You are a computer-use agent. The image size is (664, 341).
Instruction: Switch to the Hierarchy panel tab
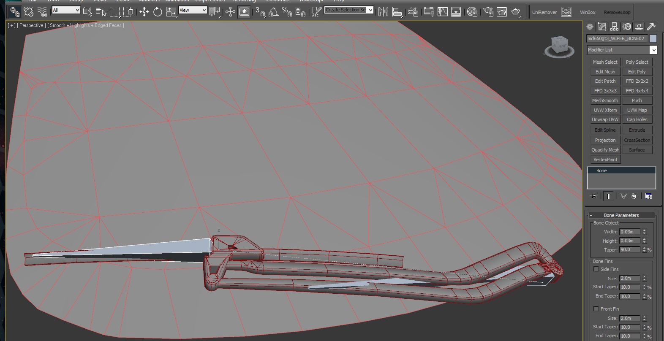[615, 27]
